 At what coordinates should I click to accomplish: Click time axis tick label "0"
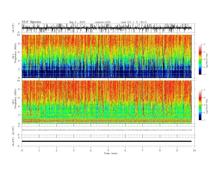(x=22, y=150)
